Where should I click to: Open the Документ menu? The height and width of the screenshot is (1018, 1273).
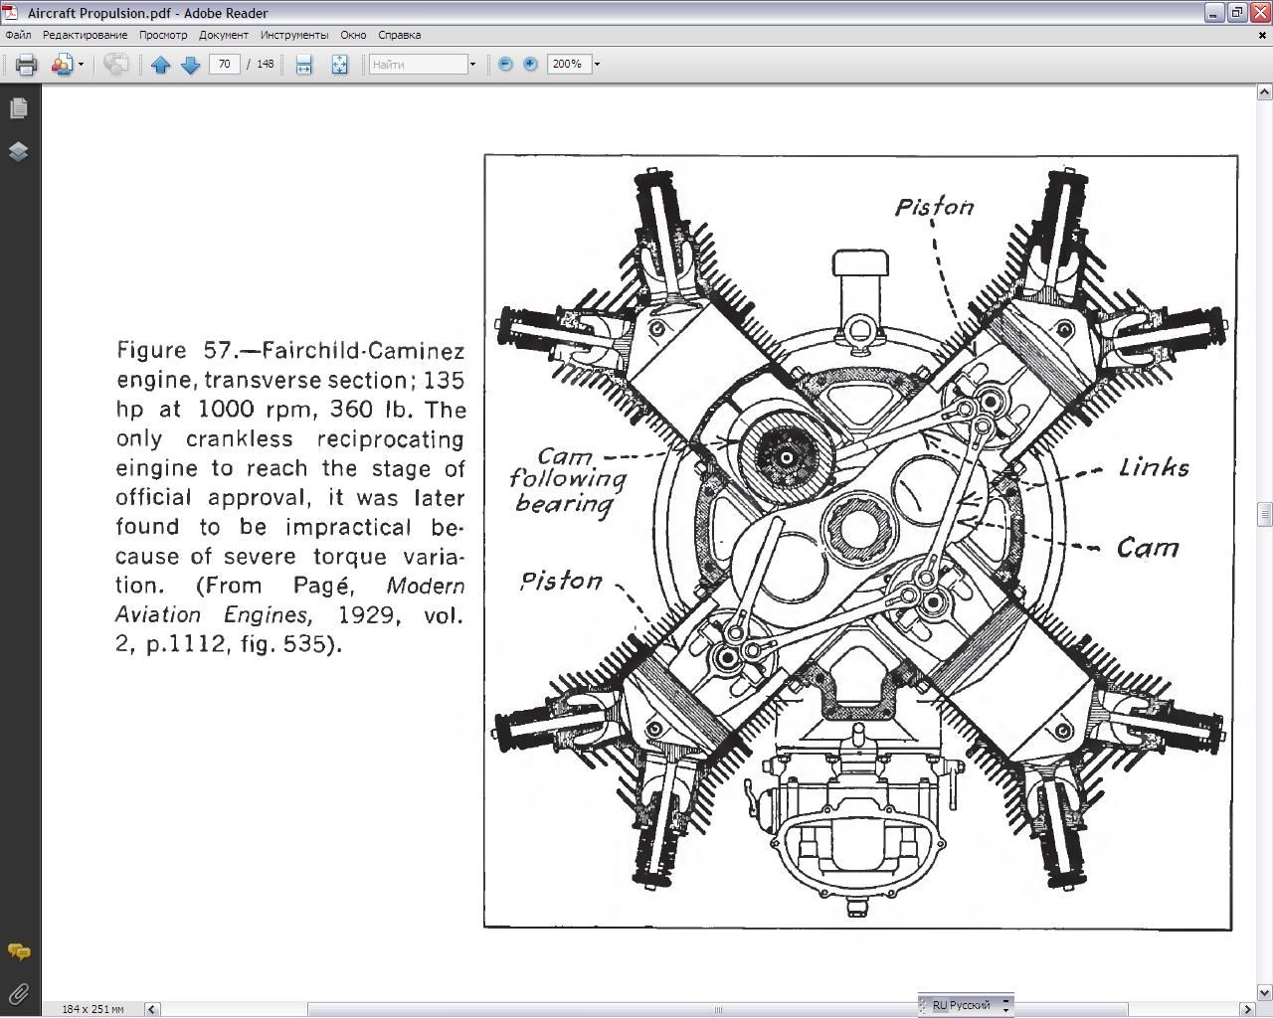(x=224, y=35)
